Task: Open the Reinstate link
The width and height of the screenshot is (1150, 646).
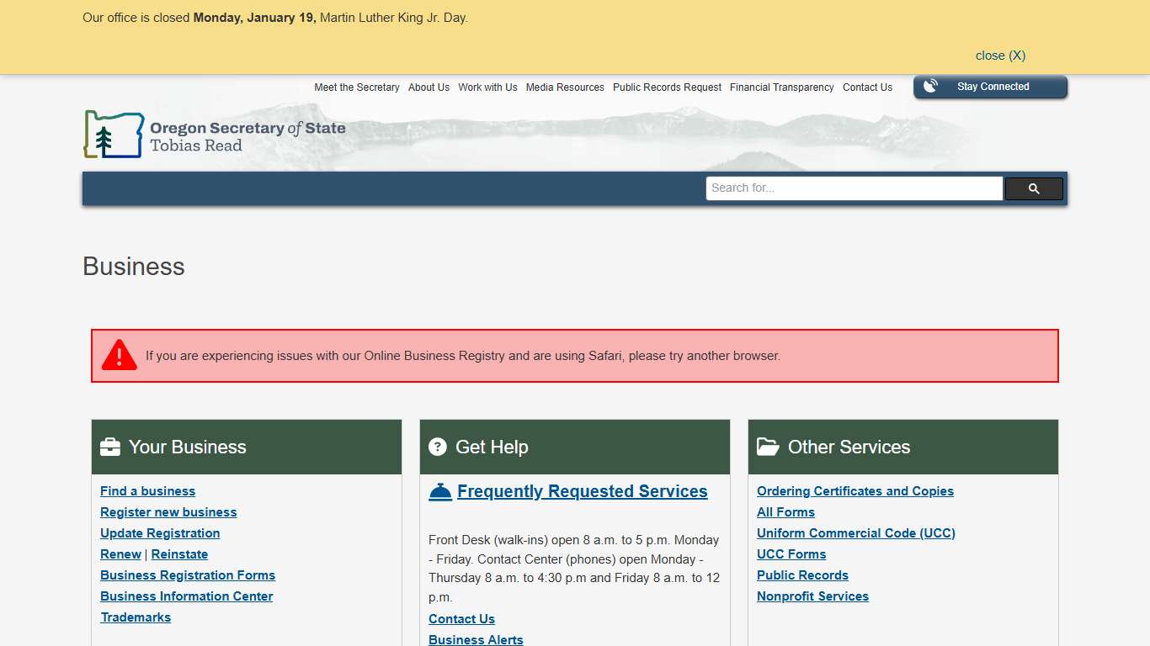Action: click(179, 554)
